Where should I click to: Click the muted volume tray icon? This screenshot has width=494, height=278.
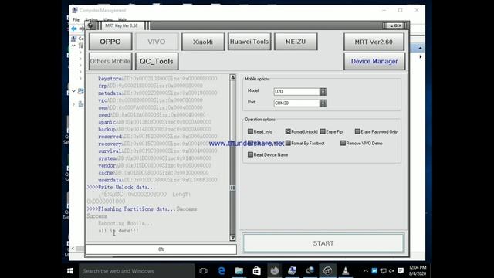pyautogui.click(x=391, y=271)
